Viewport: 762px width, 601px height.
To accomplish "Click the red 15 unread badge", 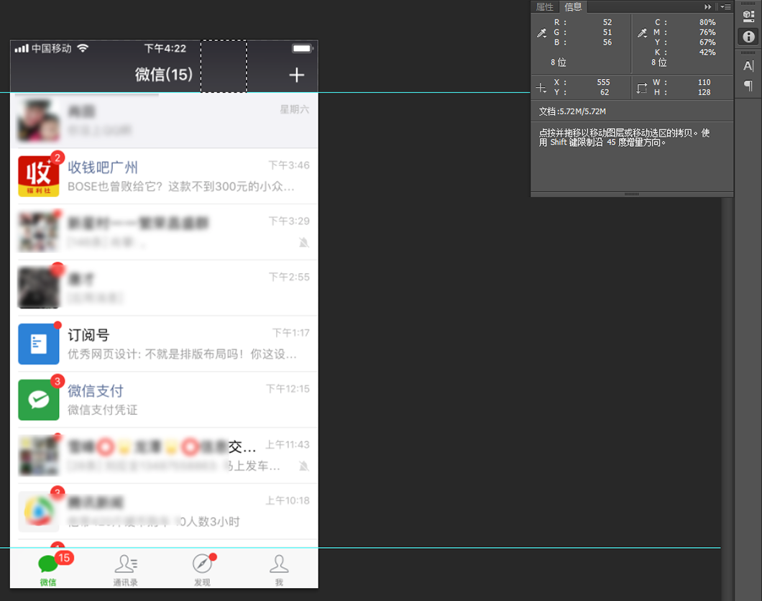I will (x=64, y=559).
